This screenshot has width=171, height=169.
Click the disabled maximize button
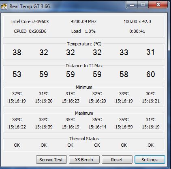tap(143, 5)
